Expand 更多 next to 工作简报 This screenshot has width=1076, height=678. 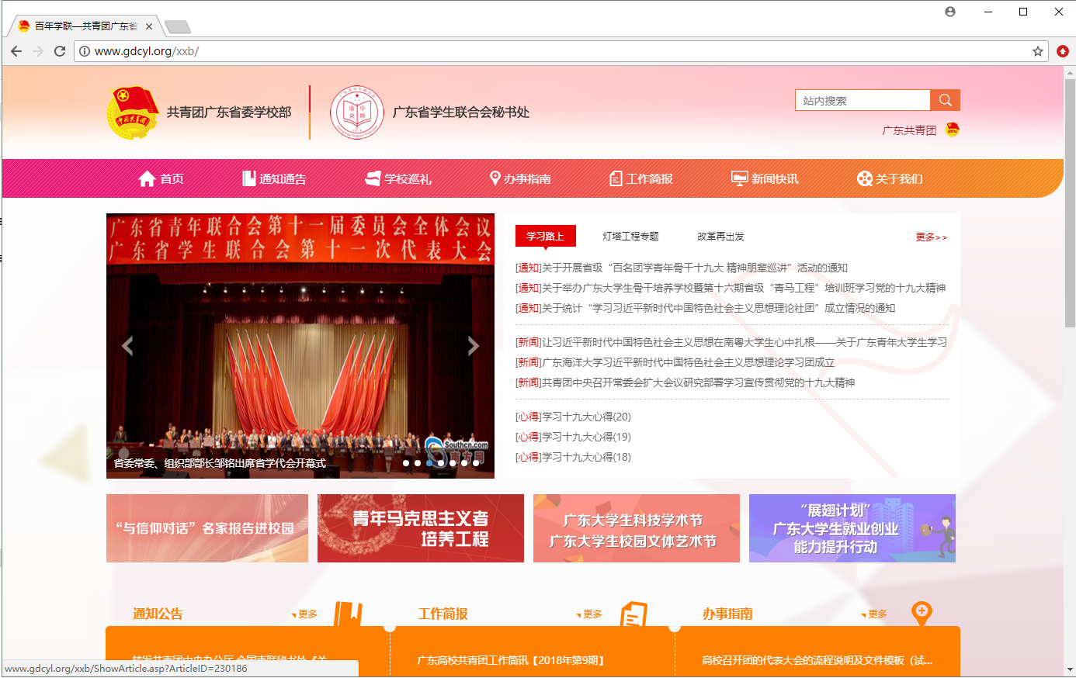click(x=592, y=614)
